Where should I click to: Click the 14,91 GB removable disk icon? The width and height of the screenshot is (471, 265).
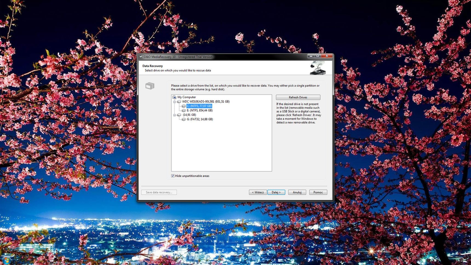[x=179, y=115]
